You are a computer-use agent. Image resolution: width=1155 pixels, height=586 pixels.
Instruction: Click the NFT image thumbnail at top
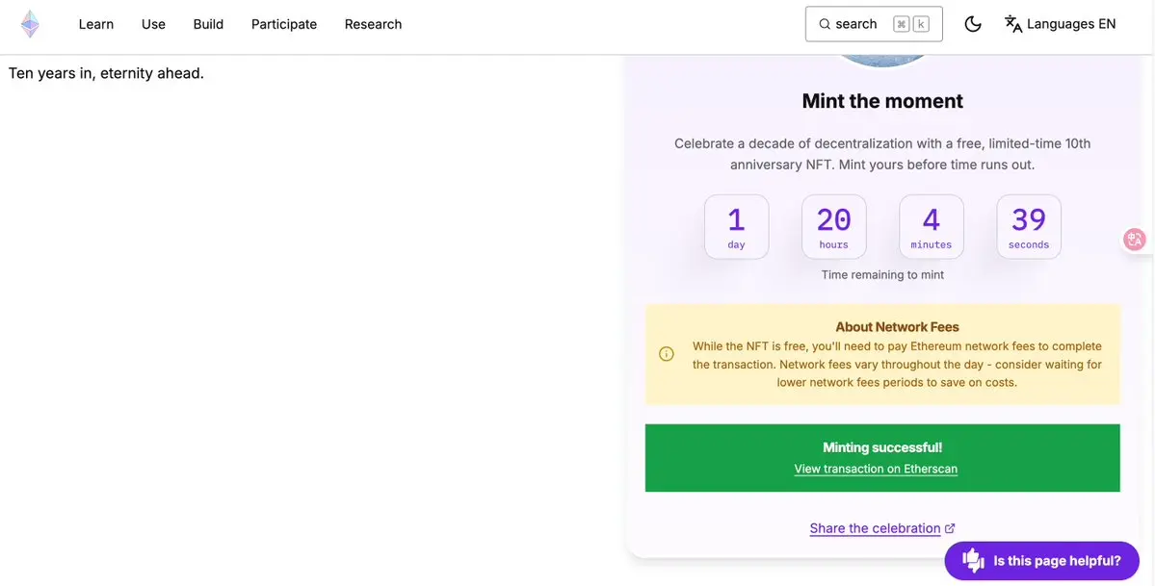pos(882,61)
